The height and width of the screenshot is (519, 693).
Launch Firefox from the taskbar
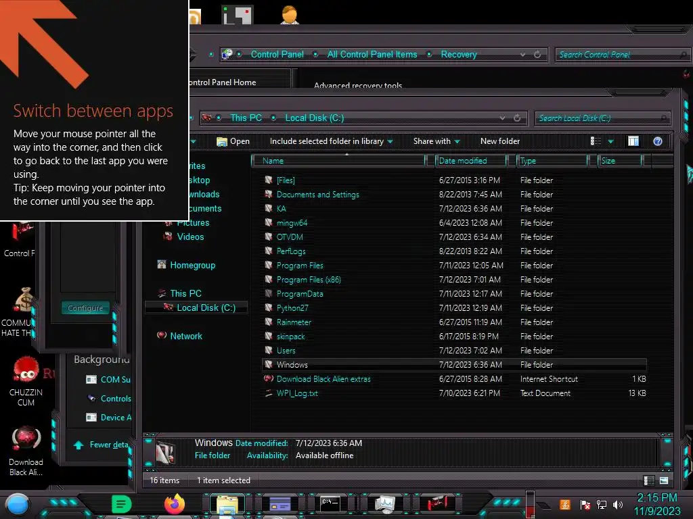pyautogui.click(x=174, y=503)
